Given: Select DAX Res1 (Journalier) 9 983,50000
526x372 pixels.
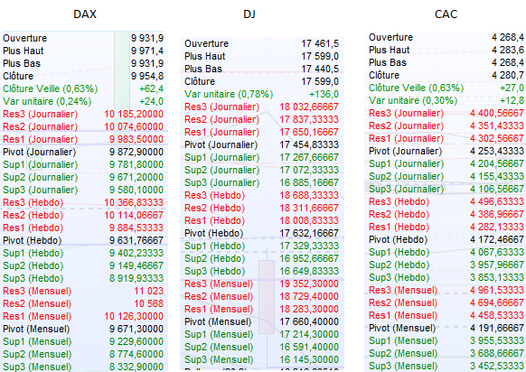Looking at the screenshot, I should tap(83, 139).
